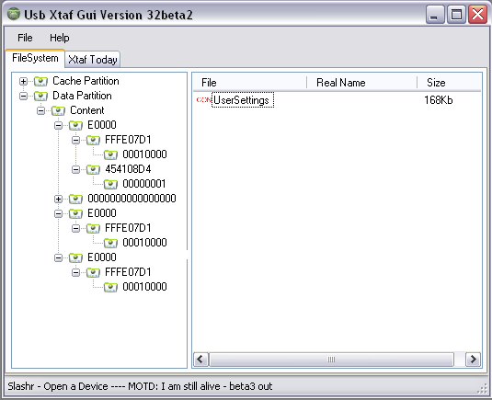Click the Content folder icon

coord(58,110)
